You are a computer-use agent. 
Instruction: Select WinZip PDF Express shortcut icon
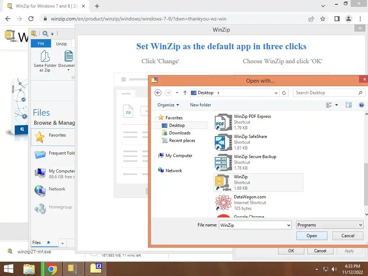223,122
